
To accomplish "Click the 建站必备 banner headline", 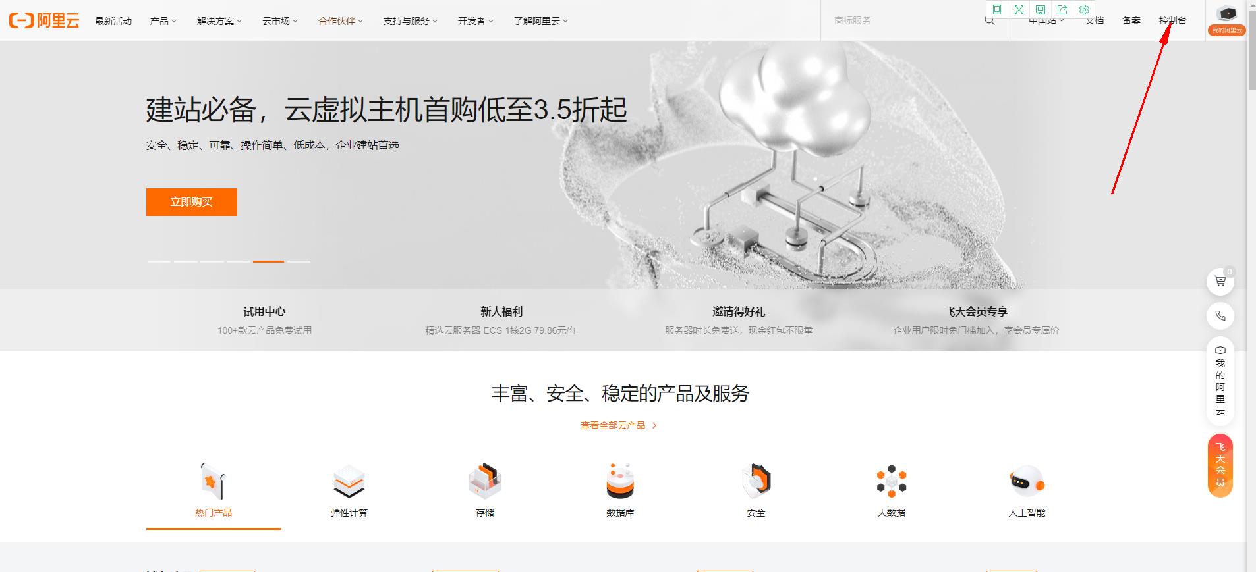I will (387, 109).
